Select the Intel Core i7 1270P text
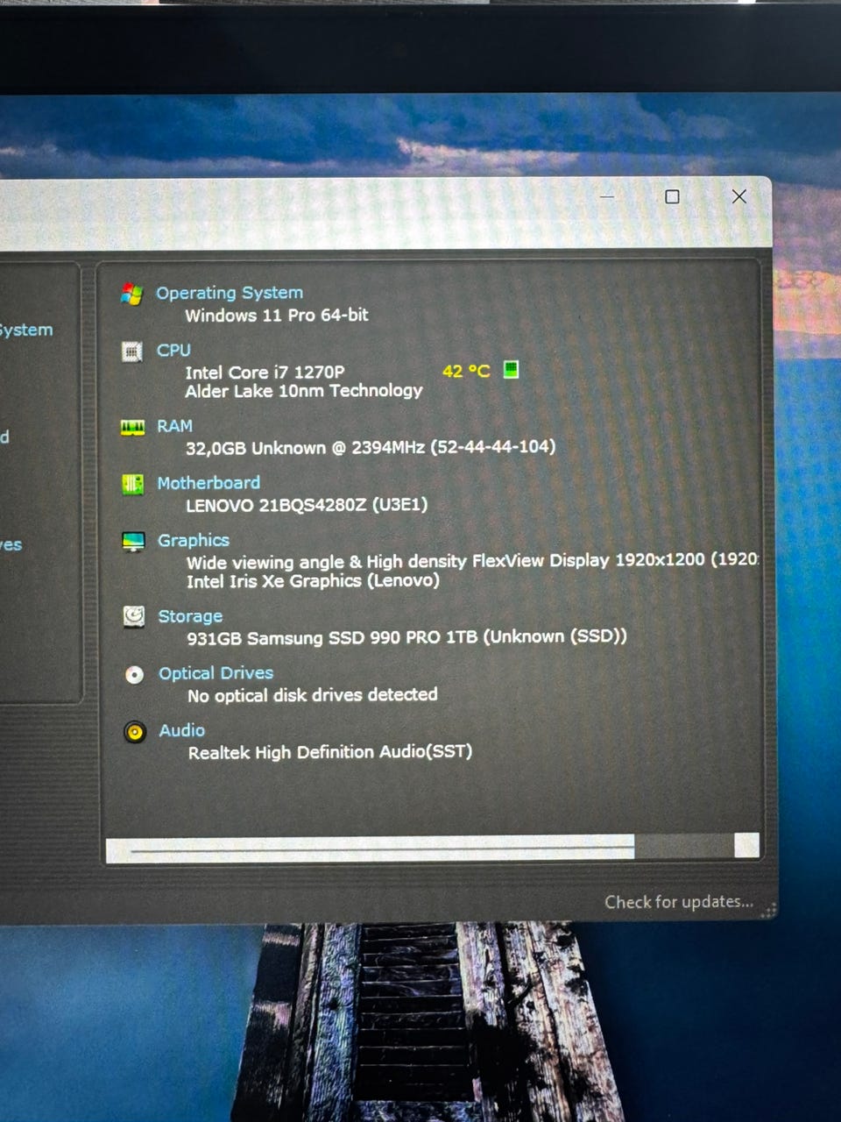Screen dimensions: 841x1122 (265, 372)
